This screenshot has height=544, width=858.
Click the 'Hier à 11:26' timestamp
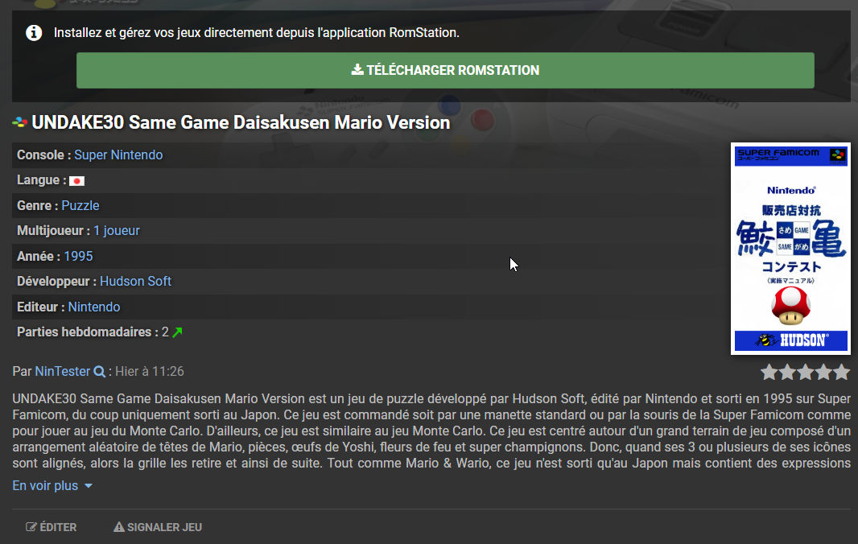[x=150, y=372]
